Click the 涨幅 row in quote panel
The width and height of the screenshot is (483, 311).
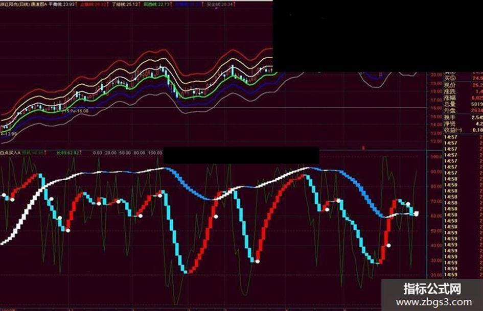[x=463, y=98]
